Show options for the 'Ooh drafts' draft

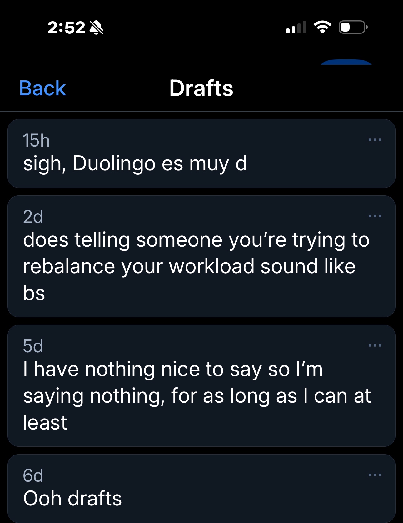(x=375, y=475)
